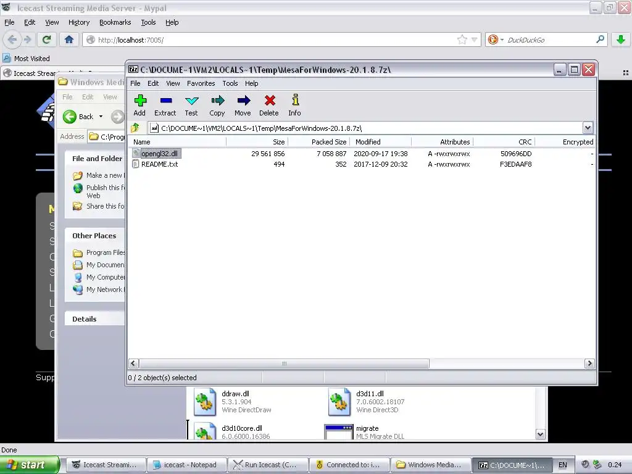
Task: Click the Move arrow tool in 7-Zip
Action: point(243,106)
